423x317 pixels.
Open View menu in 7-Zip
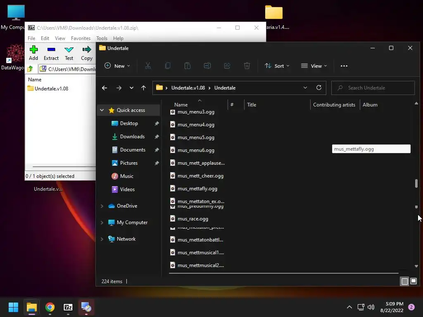click(x=60, y=38)
